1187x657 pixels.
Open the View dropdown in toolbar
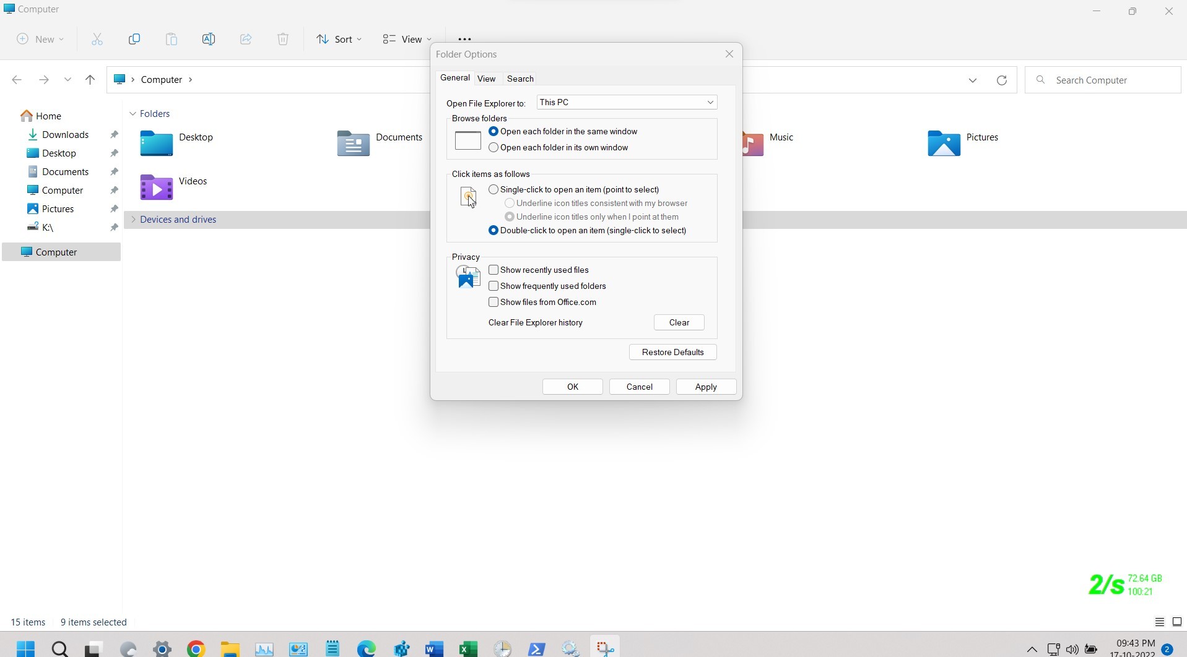pos(407,39)
